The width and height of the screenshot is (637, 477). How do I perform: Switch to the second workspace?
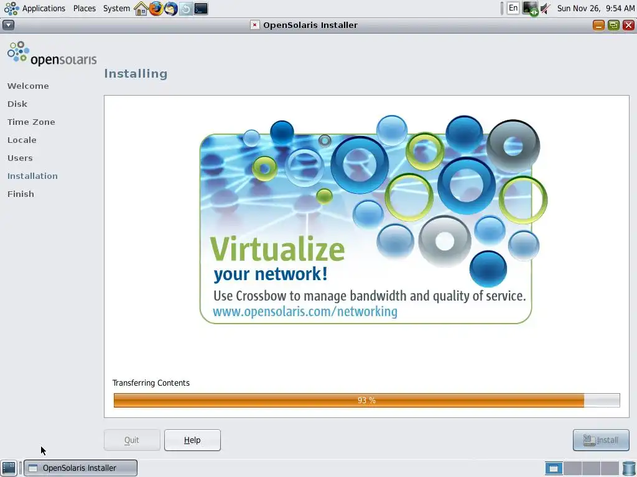[572, 468]
